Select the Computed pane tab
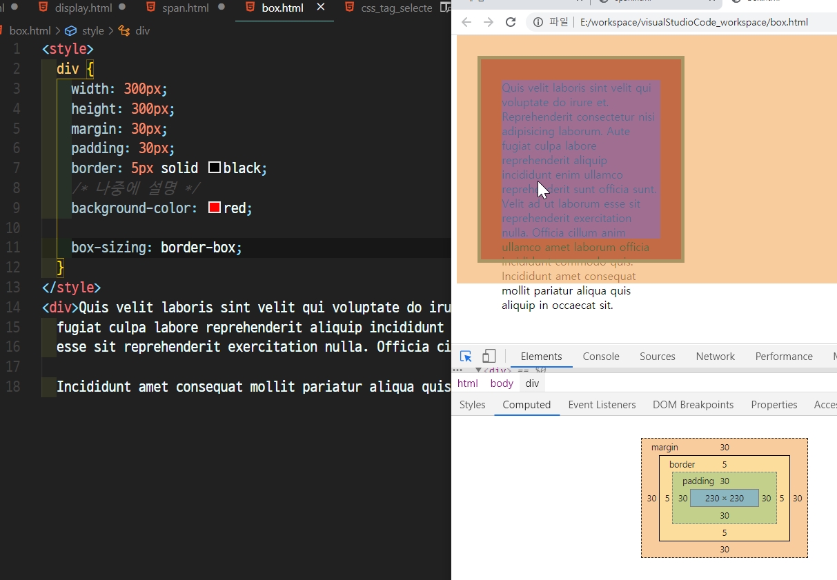The width and height of the screenshot is (837, 580). point(526,405)
